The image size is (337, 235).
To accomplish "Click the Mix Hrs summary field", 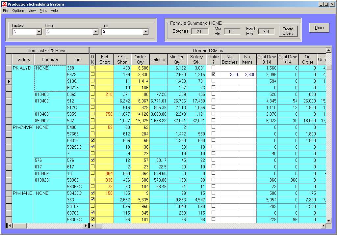I will click(x=232, y=32).
